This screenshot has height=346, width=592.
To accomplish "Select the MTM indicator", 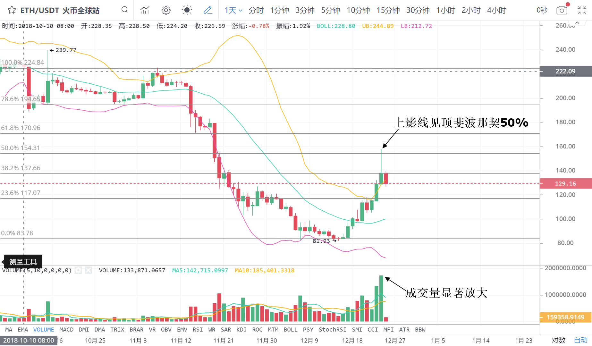I will pyautogui.click(x=273, y=329).
